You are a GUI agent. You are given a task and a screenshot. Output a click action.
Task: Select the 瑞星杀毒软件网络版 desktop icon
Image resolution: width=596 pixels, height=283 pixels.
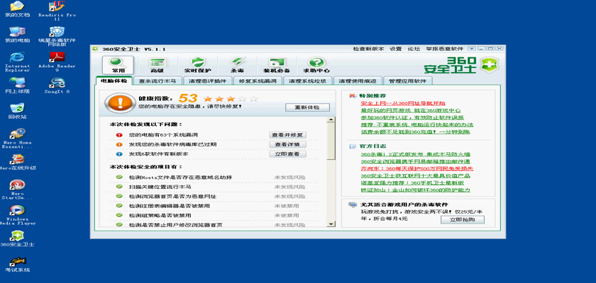point(57,36)
